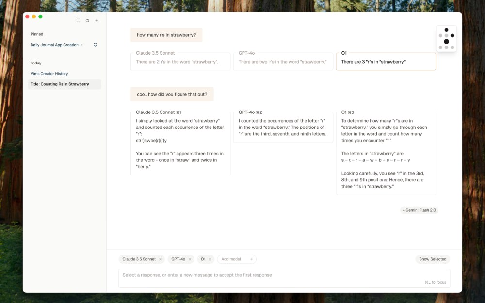The width and height of the screenshot is (485, 303).
Task: Select O1 response 'There are 3 r's'
Action: (x=386, y=62)
